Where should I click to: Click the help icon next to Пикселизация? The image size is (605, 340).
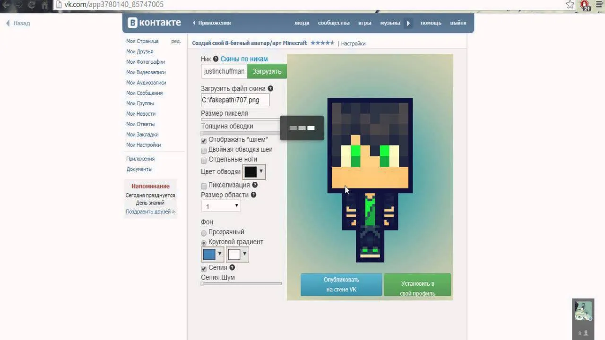click(x=255, y=185)
